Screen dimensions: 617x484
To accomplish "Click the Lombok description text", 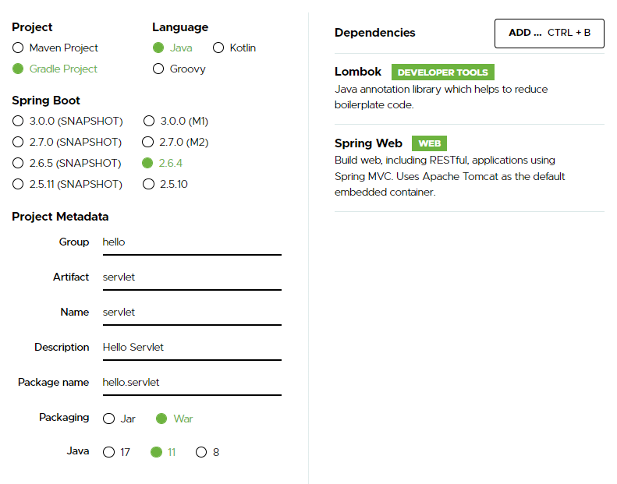I will [x=441, y=97].
